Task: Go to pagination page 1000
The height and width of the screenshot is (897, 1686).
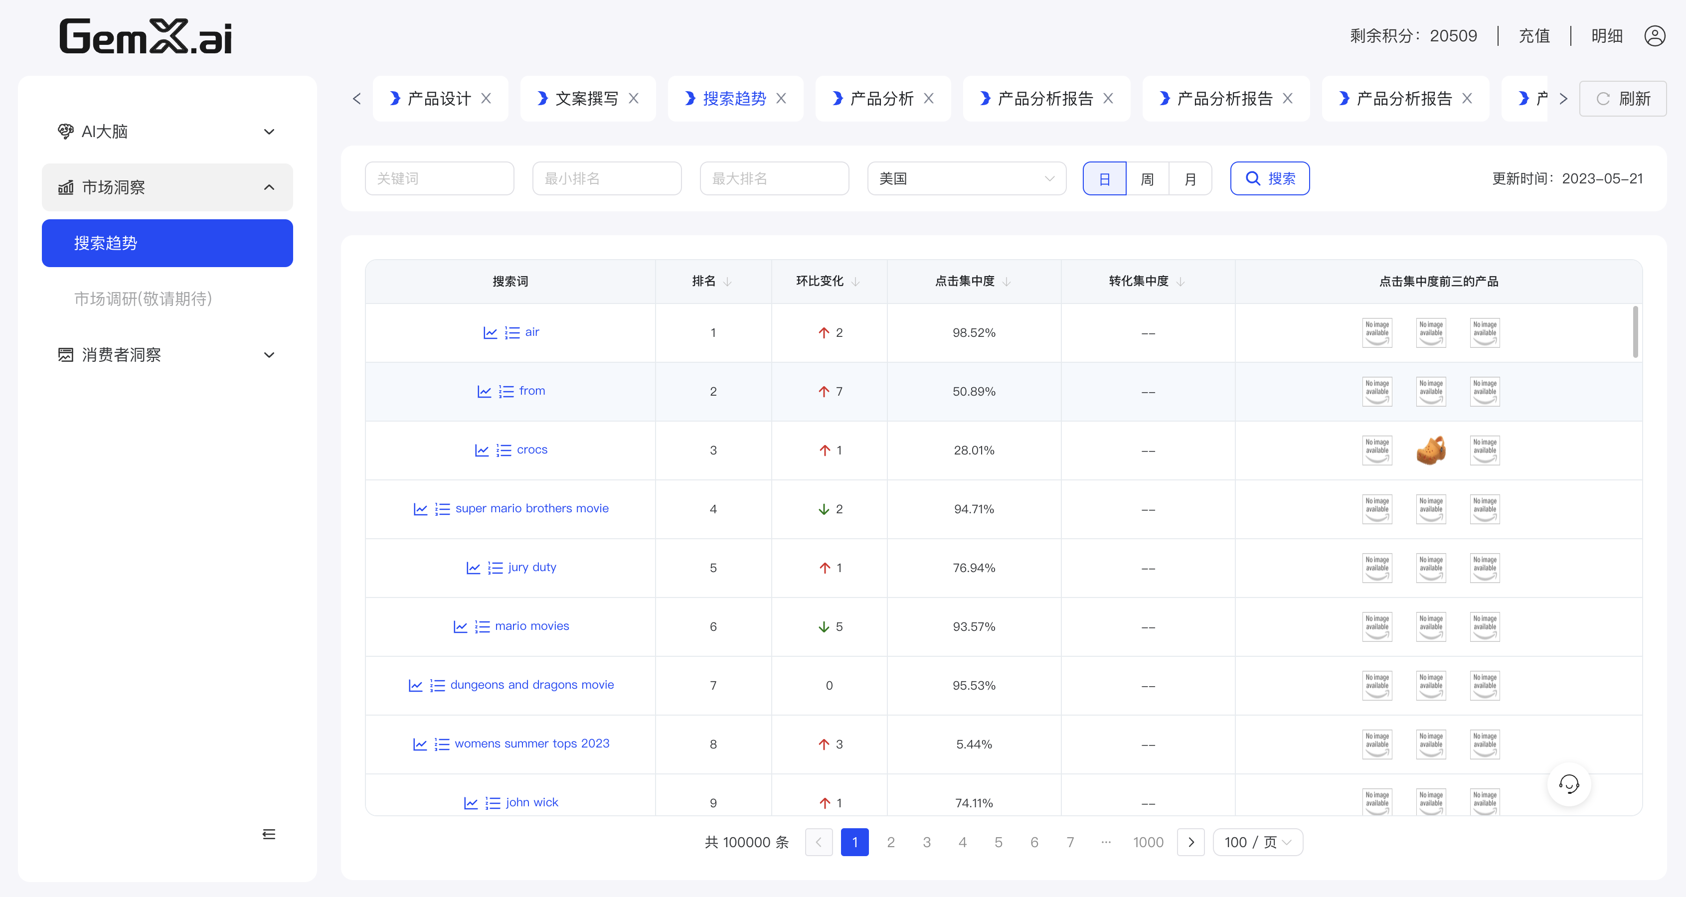Action: point(1148,842)
